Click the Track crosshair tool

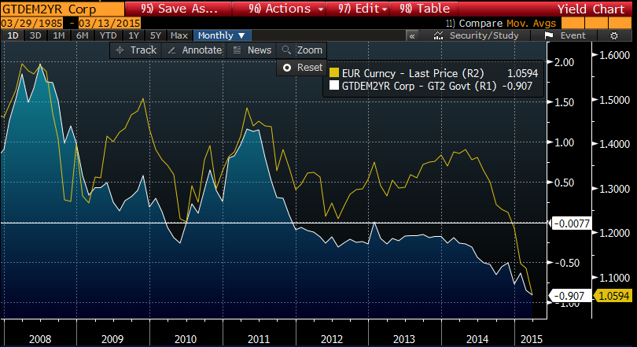pos(136,50)
